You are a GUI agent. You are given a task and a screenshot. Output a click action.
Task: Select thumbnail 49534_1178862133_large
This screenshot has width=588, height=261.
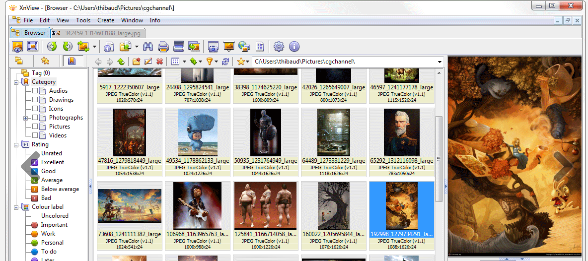198,142
